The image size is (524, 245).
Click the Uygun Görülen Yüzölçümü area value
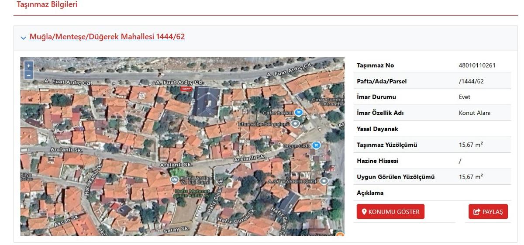(x=470, y=177)
